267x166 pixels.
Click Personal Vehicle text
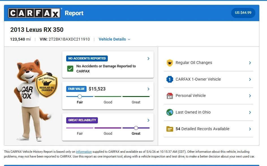[191, 96]
